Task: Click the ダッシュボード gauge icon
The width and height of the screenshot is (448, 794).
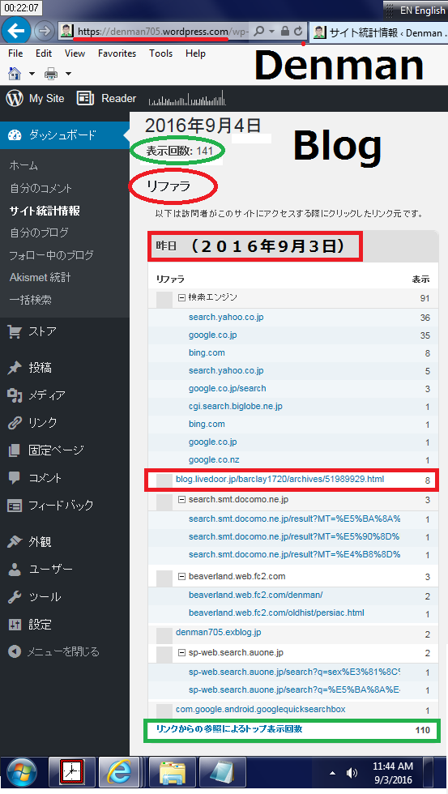Action: pyautogui.click(x=15, y=135)
